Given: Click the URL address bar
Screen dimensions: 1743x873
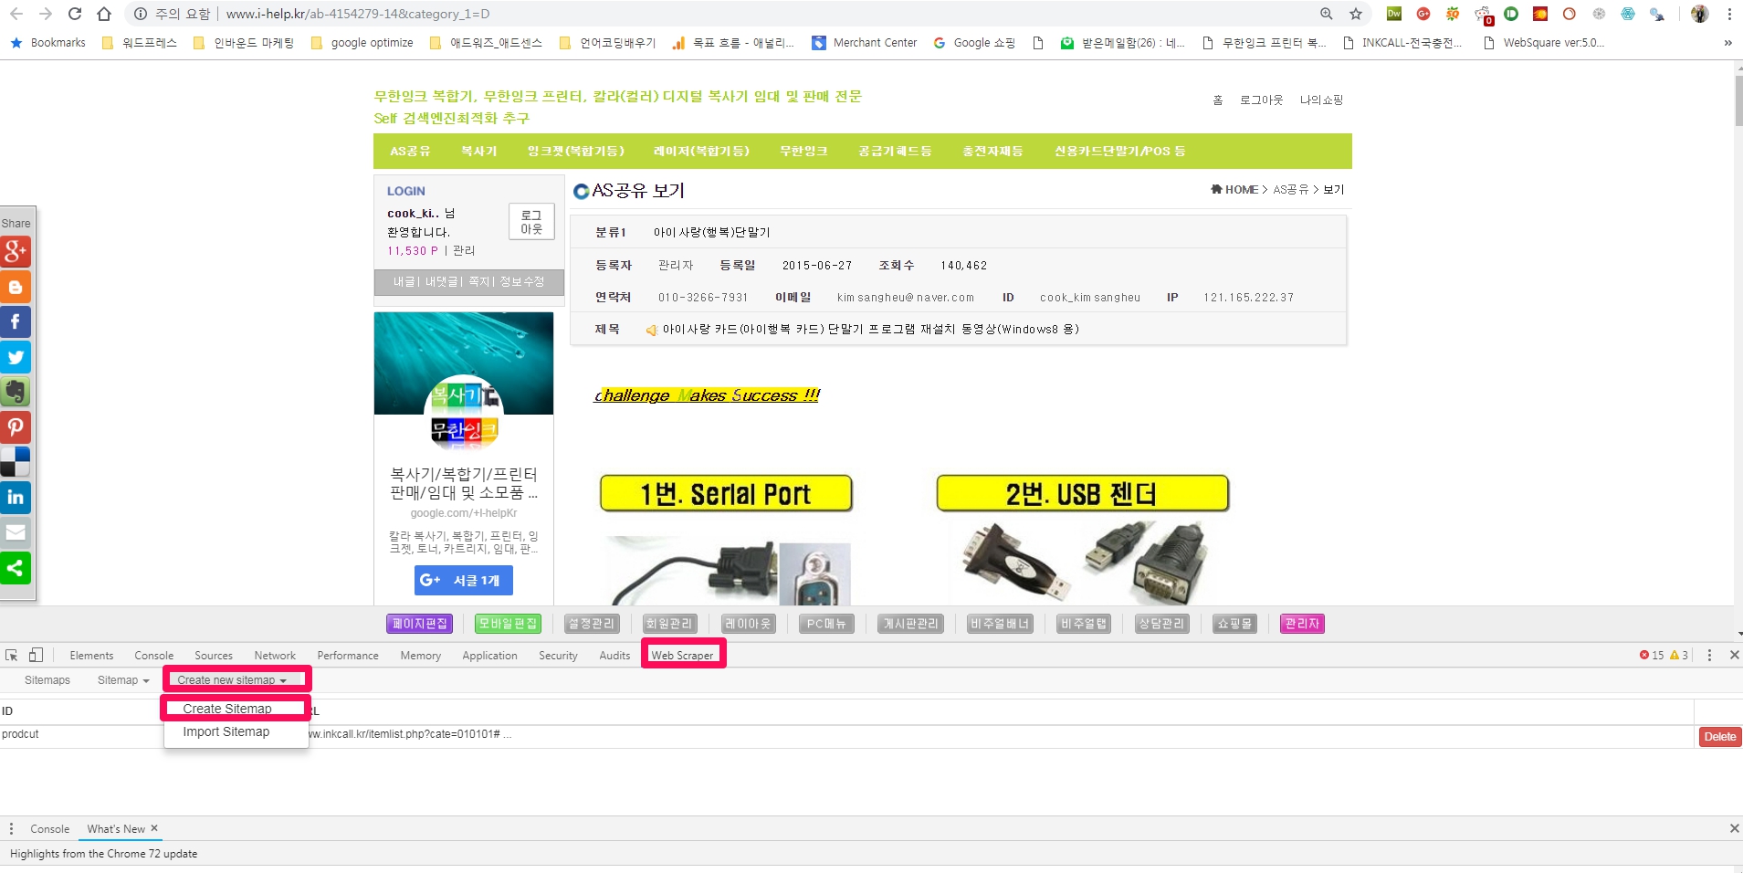Looking at the screenshot, I should tap(730, 14).
